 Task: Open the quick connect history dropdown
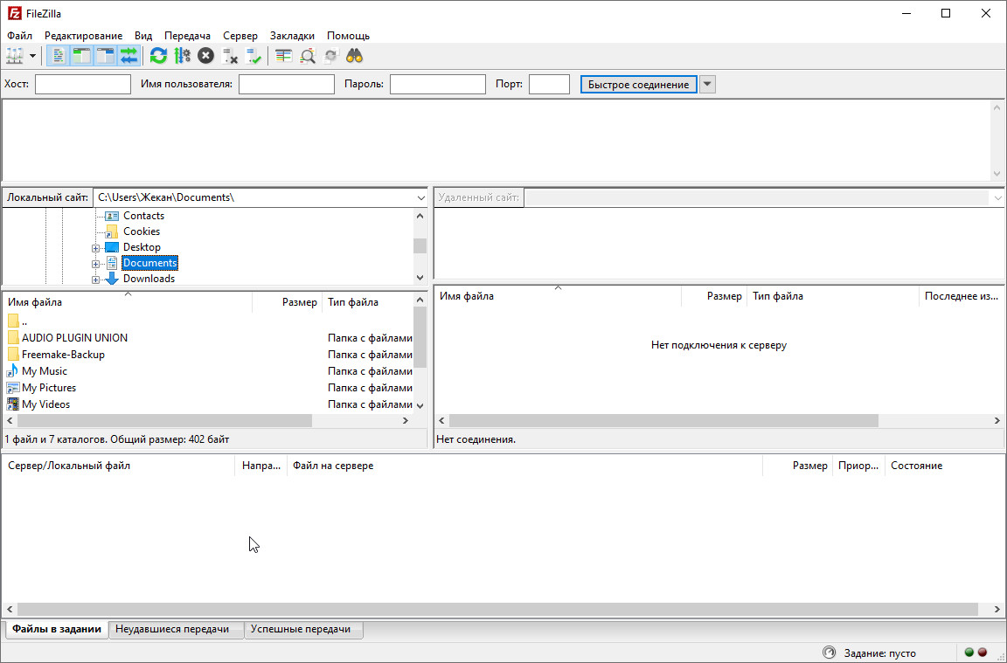point(708,85)
